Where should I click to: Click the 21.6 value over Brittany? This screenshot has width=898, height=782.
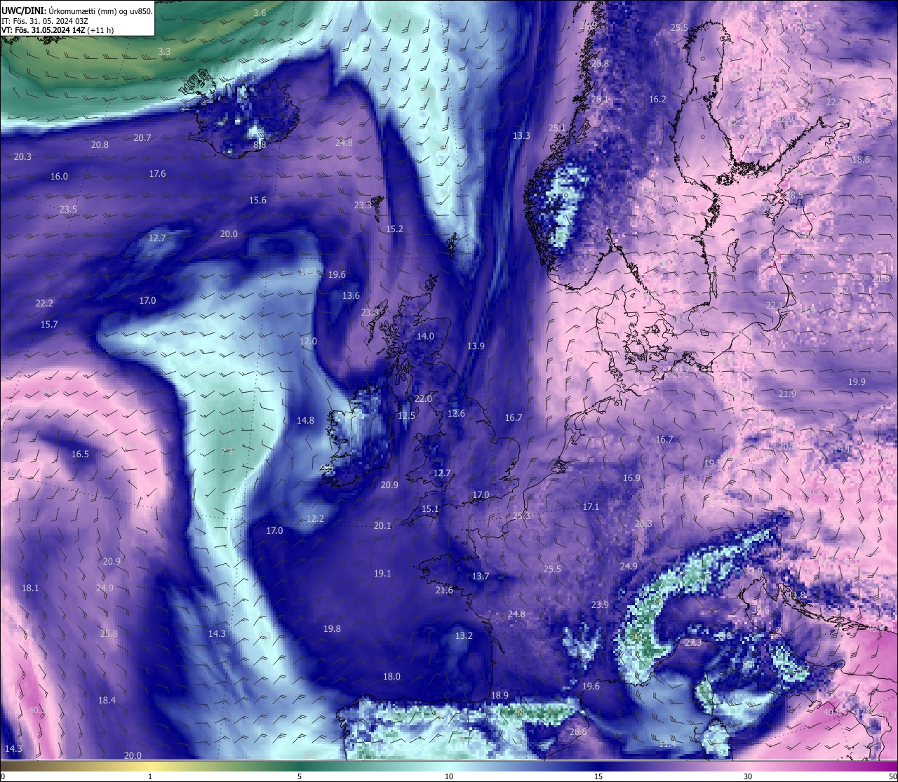[x=444, y=590]
